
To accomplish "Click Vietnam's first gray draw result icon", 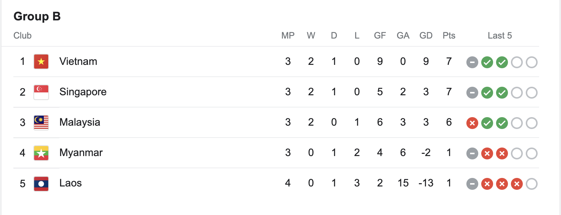I will pos(472,62).
